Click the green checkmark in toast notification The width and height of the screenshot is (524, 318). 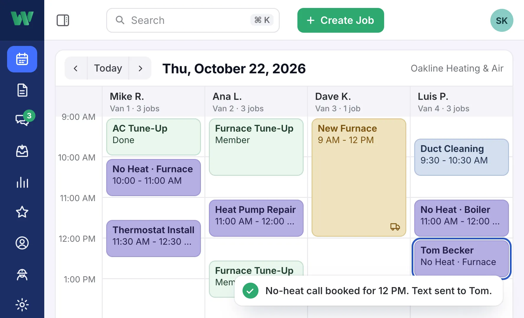pyautogui.click(x=250, y=291)
